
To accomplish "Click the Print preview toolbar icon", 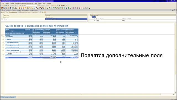I will (18, 6).
